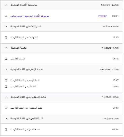The image size is (124, 137).
Task: Select the الجملة الفارسية lecture title
Action: pos(18,59)
